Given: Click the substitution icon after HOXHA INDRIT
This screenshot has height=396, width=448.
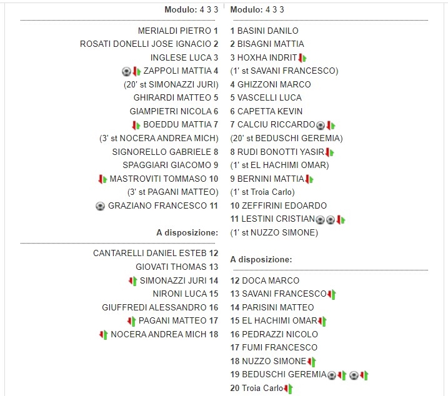Looking at the screenshot, I should (x=302, y=58).
